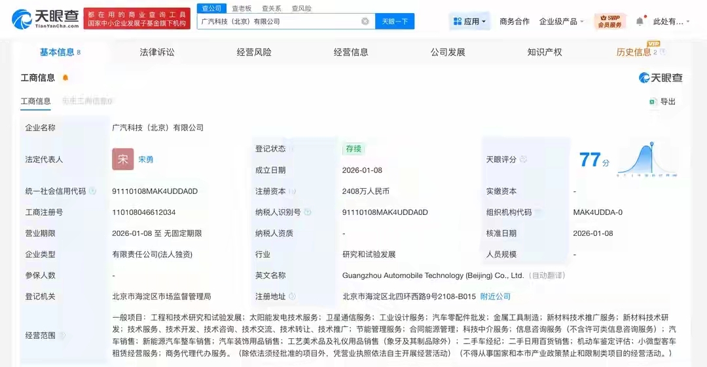This screenshot has height=367, width=707.
Task: Click the 宋 avatar of the legal representative
Action: pos(122,159)
